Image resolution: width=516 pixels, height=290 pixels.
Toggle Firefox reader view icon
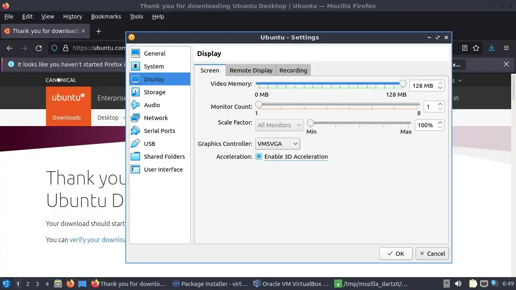[465, 48]
